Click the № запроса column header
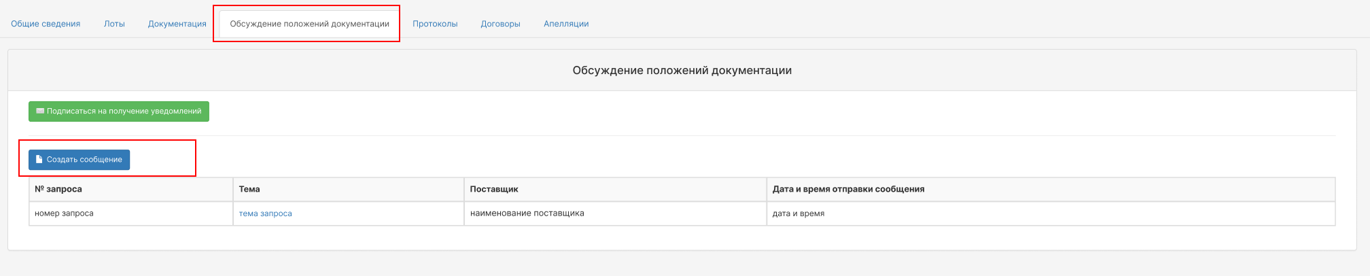 (x=131, y=189)
